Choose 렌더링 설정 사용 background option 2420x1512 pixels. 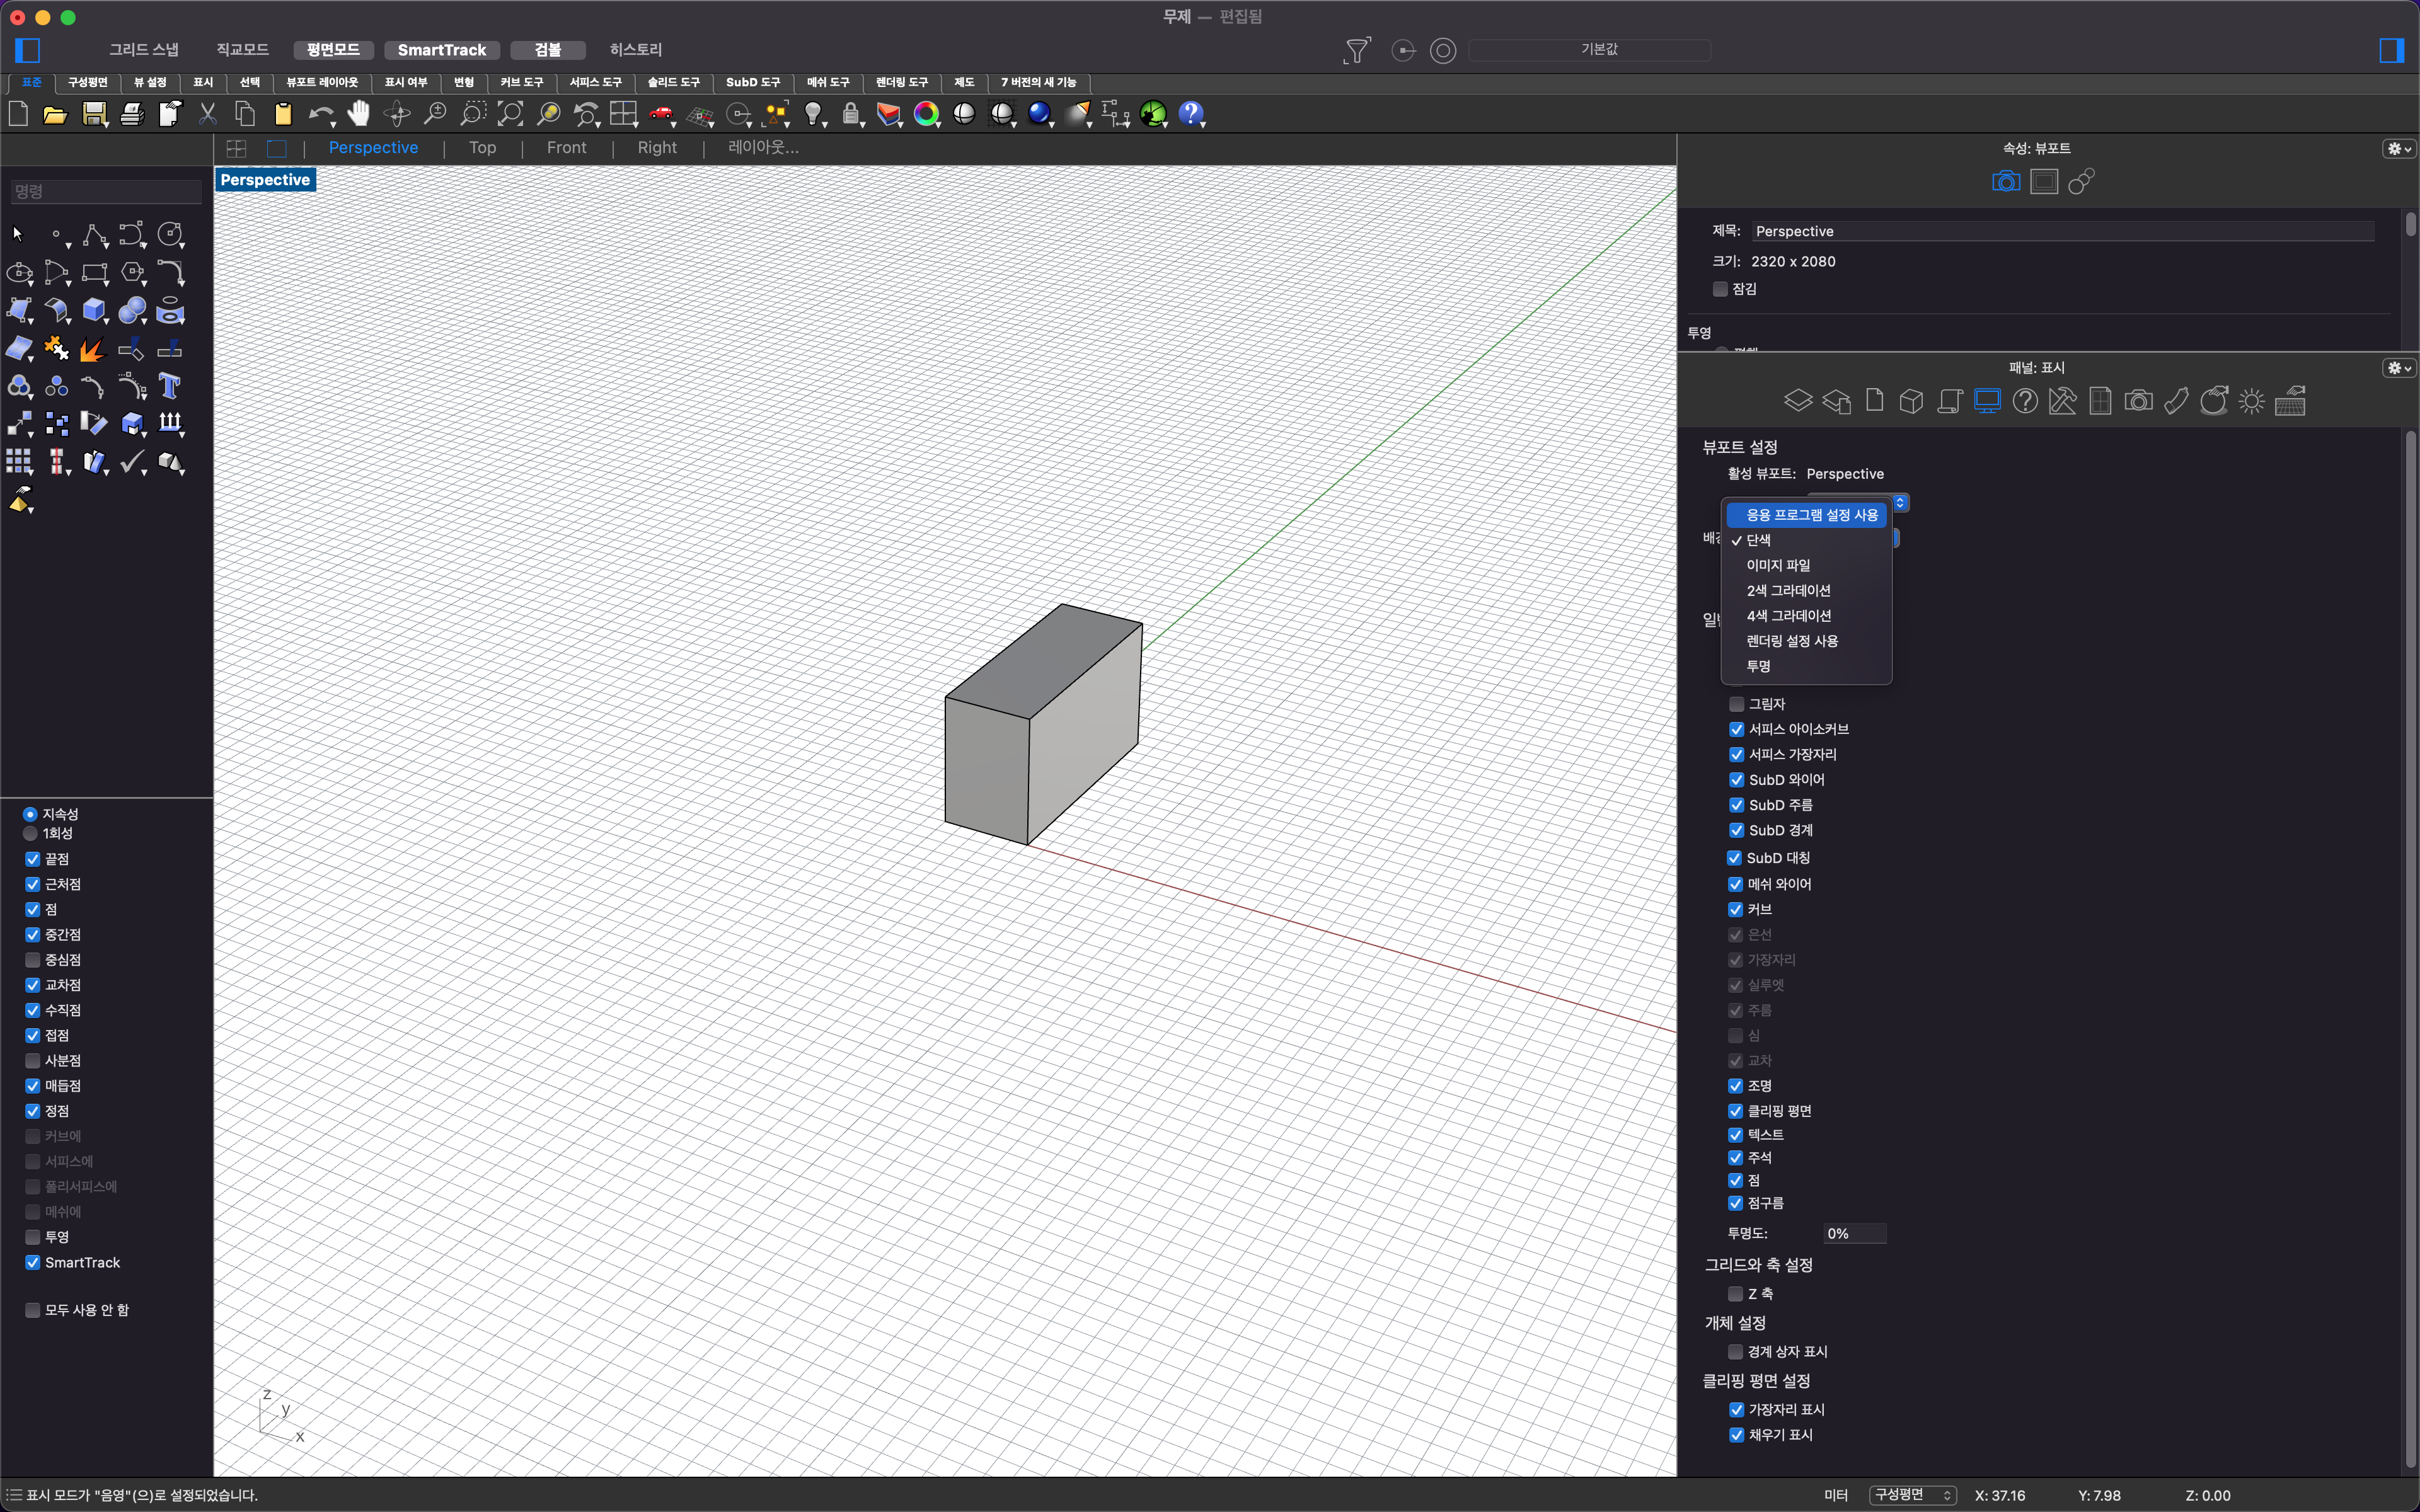click(x=1807, y=641)
